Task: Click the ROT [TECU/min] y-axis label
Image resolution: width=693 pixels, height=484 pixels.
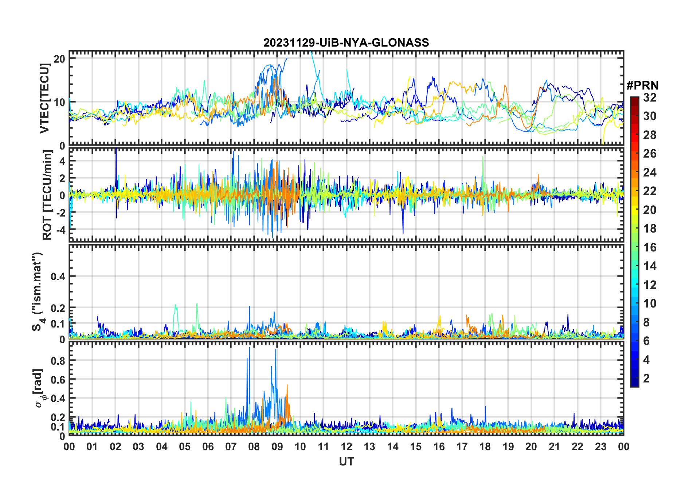Action: (47, 195)
